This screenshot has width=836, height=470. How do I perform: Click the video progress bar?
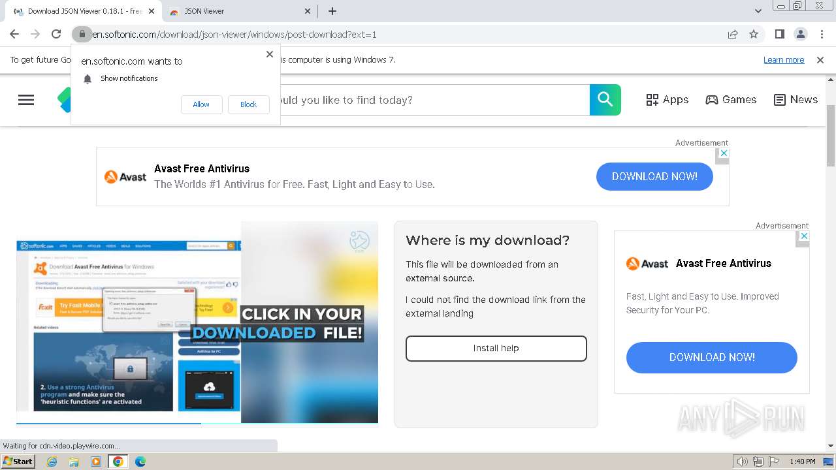(x=197, y=424)
